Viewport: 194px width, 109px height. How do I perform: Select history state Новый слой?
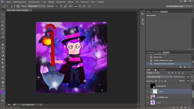coord(169,57)
